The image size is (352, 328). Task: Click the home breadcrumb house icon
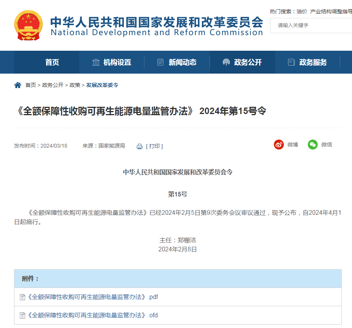click(x=18, y=85)
